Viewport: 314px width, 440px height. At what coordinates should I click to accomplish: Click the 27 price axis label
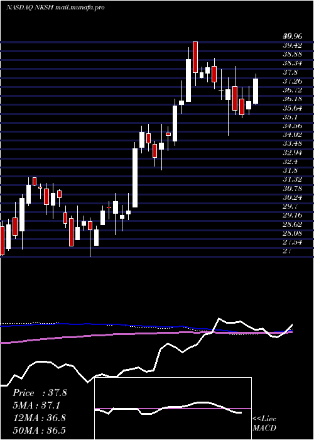pyautogui.click(x=287, y=251)
